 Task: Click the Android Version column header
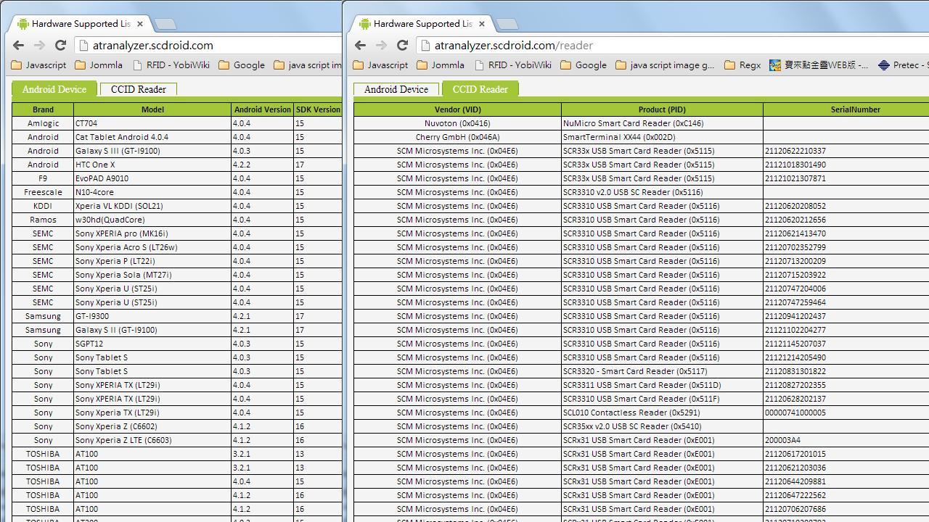[262, 109]
